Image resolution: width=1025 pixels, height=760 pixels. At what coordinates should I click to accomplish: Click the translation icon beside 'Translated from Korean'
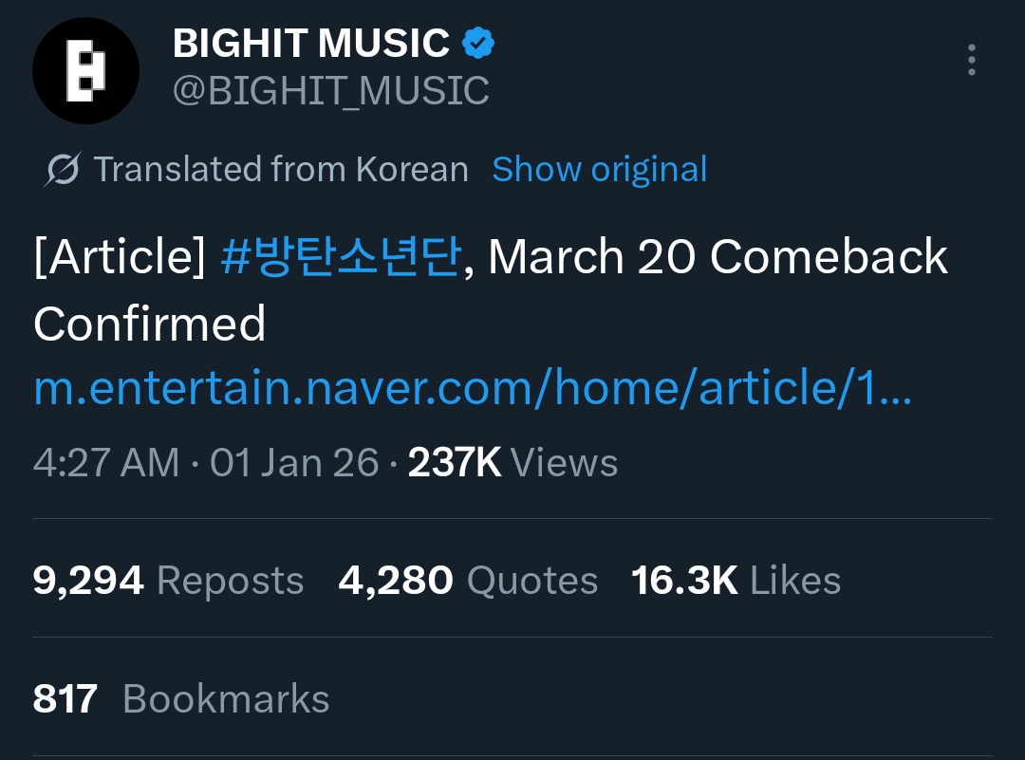[63, 170]
